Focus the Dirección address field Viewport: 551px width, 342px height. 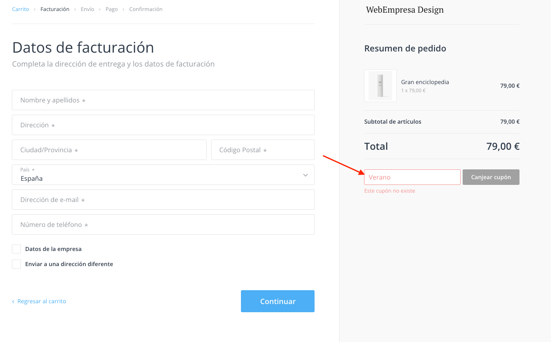[x=163, y=125]
